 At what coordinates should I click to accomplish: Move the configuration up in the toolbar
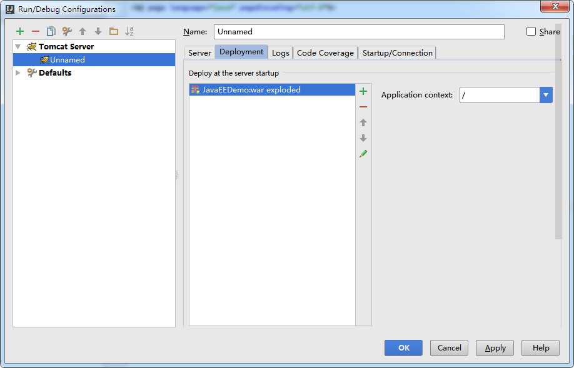83,31
